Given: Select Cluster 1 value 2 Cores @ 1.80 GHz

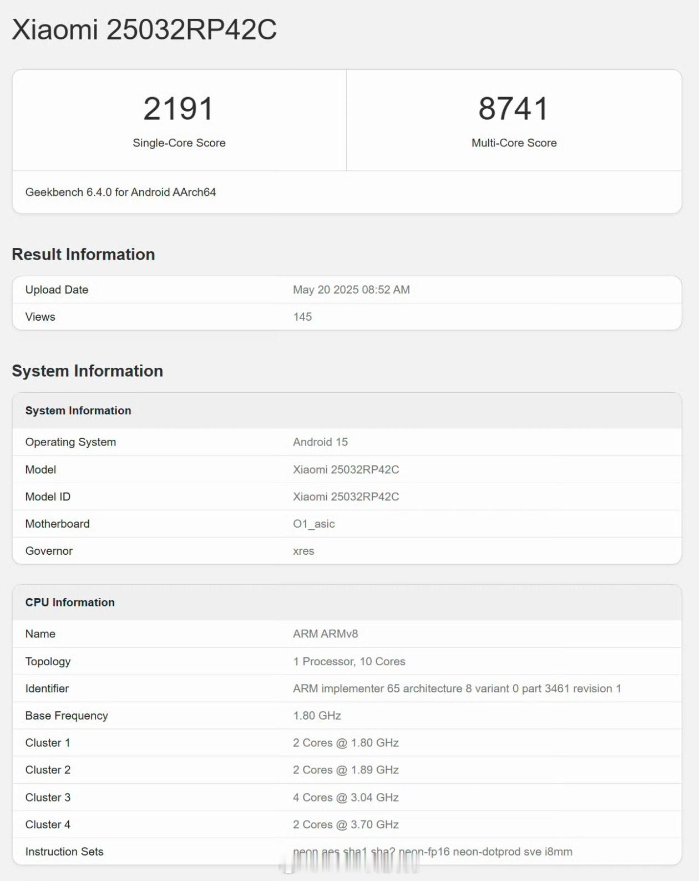Looking at the screenshot, I should coord(346,743).
